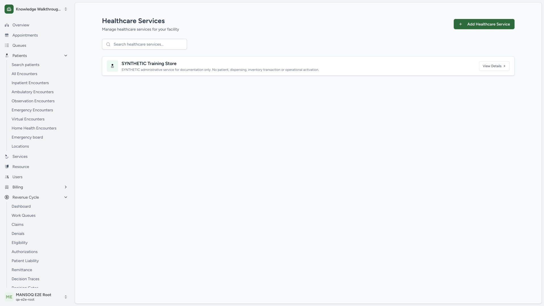This screenshot has height=306, width=544.
Task: Click the green facility logo icon
Action: [x=9, y=9]
